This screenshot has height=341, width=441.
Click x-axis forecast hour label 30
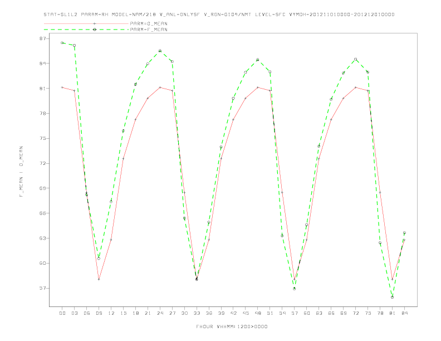pyautogui.click(x=184, y=313)
